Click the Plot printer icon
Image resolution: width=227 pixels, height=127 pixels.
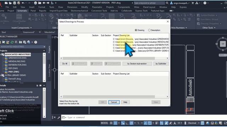coord(35,3)
